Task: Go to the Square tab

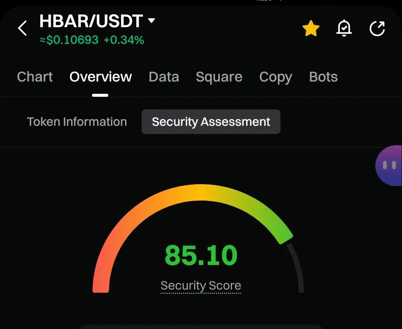Action: click(219, 77)
